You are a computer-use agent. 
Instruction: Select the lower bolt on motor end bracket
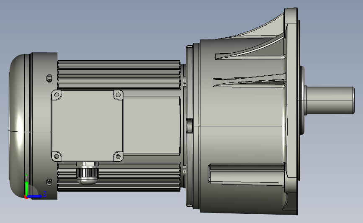coord(49,182)
